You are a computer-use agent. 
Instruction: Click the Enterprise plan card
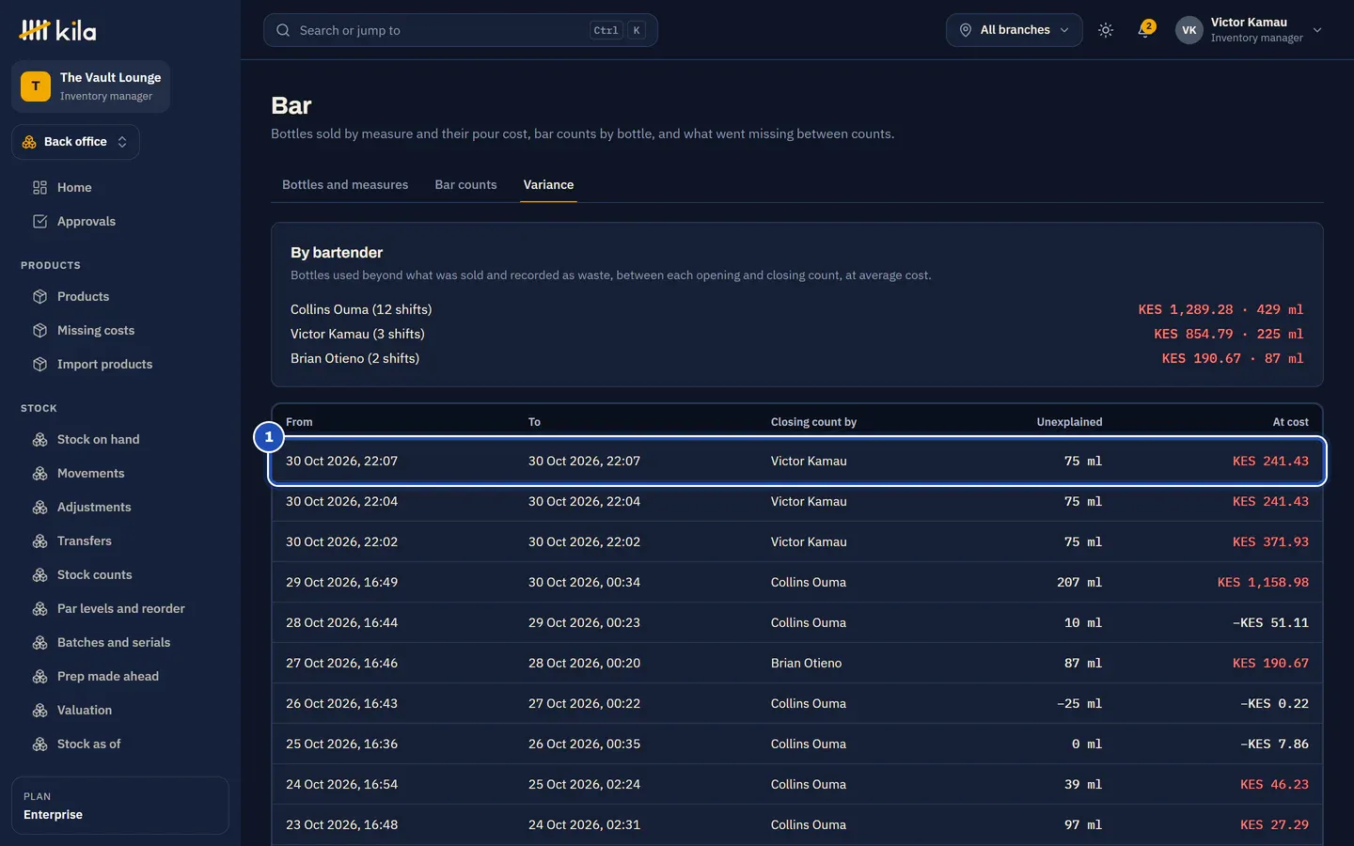coord(120,806)
